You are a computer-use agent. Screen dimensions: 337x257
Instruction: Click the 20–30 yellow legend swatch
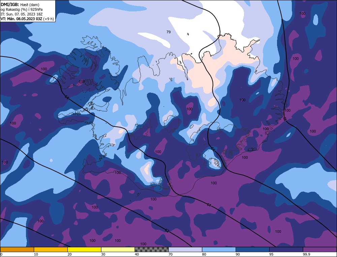point(85,249)
